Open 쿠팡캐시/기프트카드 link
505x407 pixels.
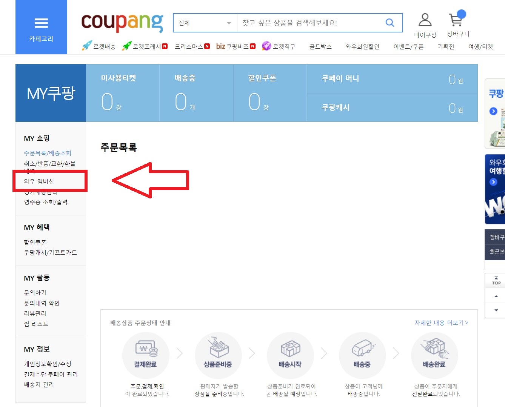click(50, 252)
